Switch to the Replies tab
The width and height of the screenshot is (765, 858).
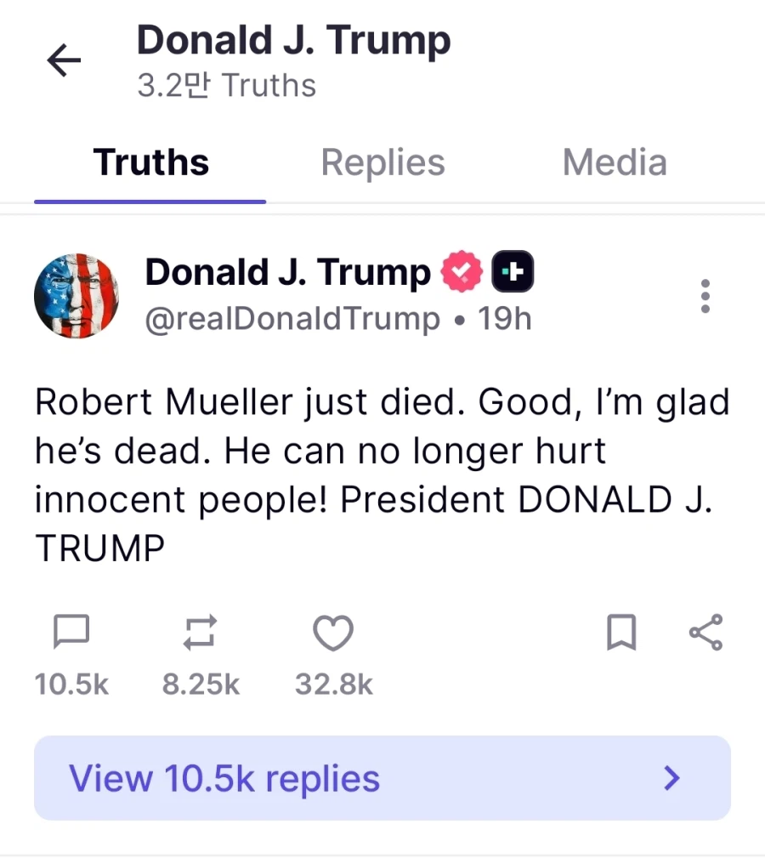[x=382, y=162]
